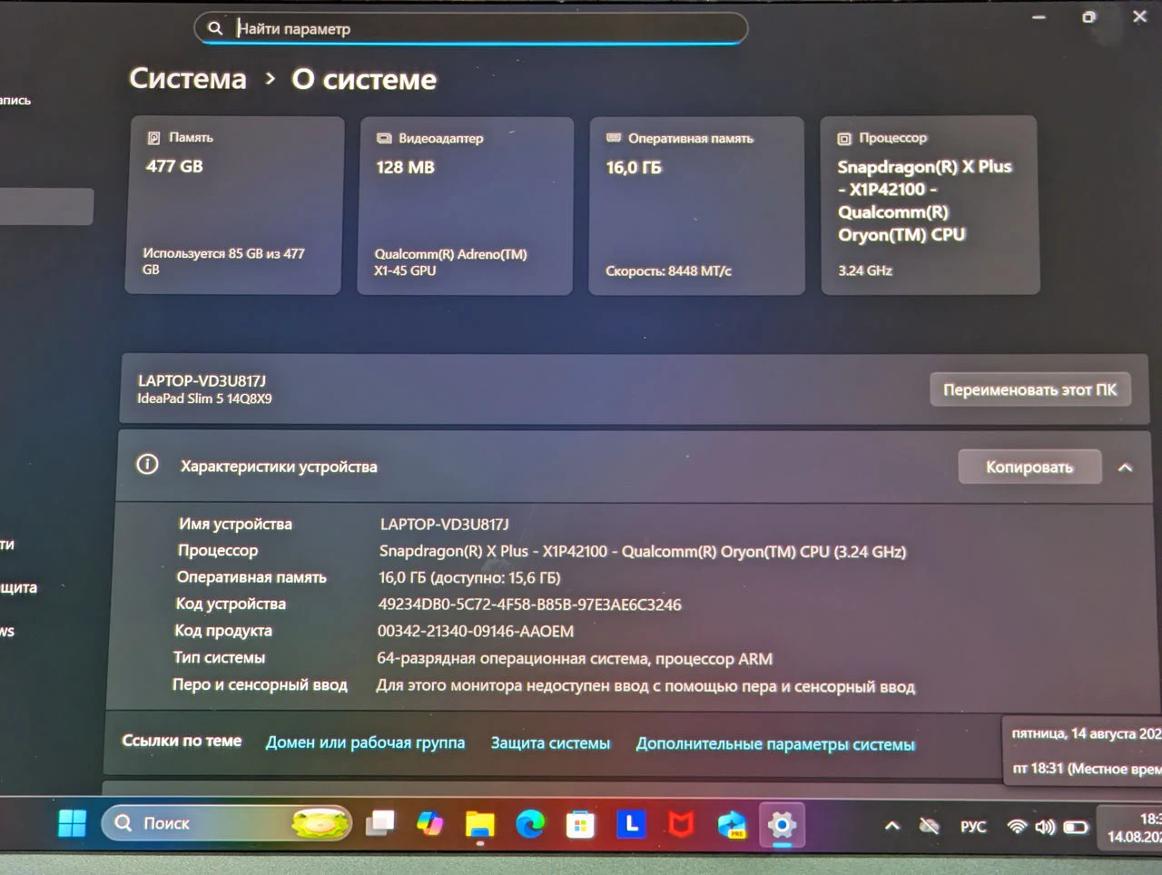Click the battery icon in system tray
The image size is (1162, 875).
tap(1076, 827)
